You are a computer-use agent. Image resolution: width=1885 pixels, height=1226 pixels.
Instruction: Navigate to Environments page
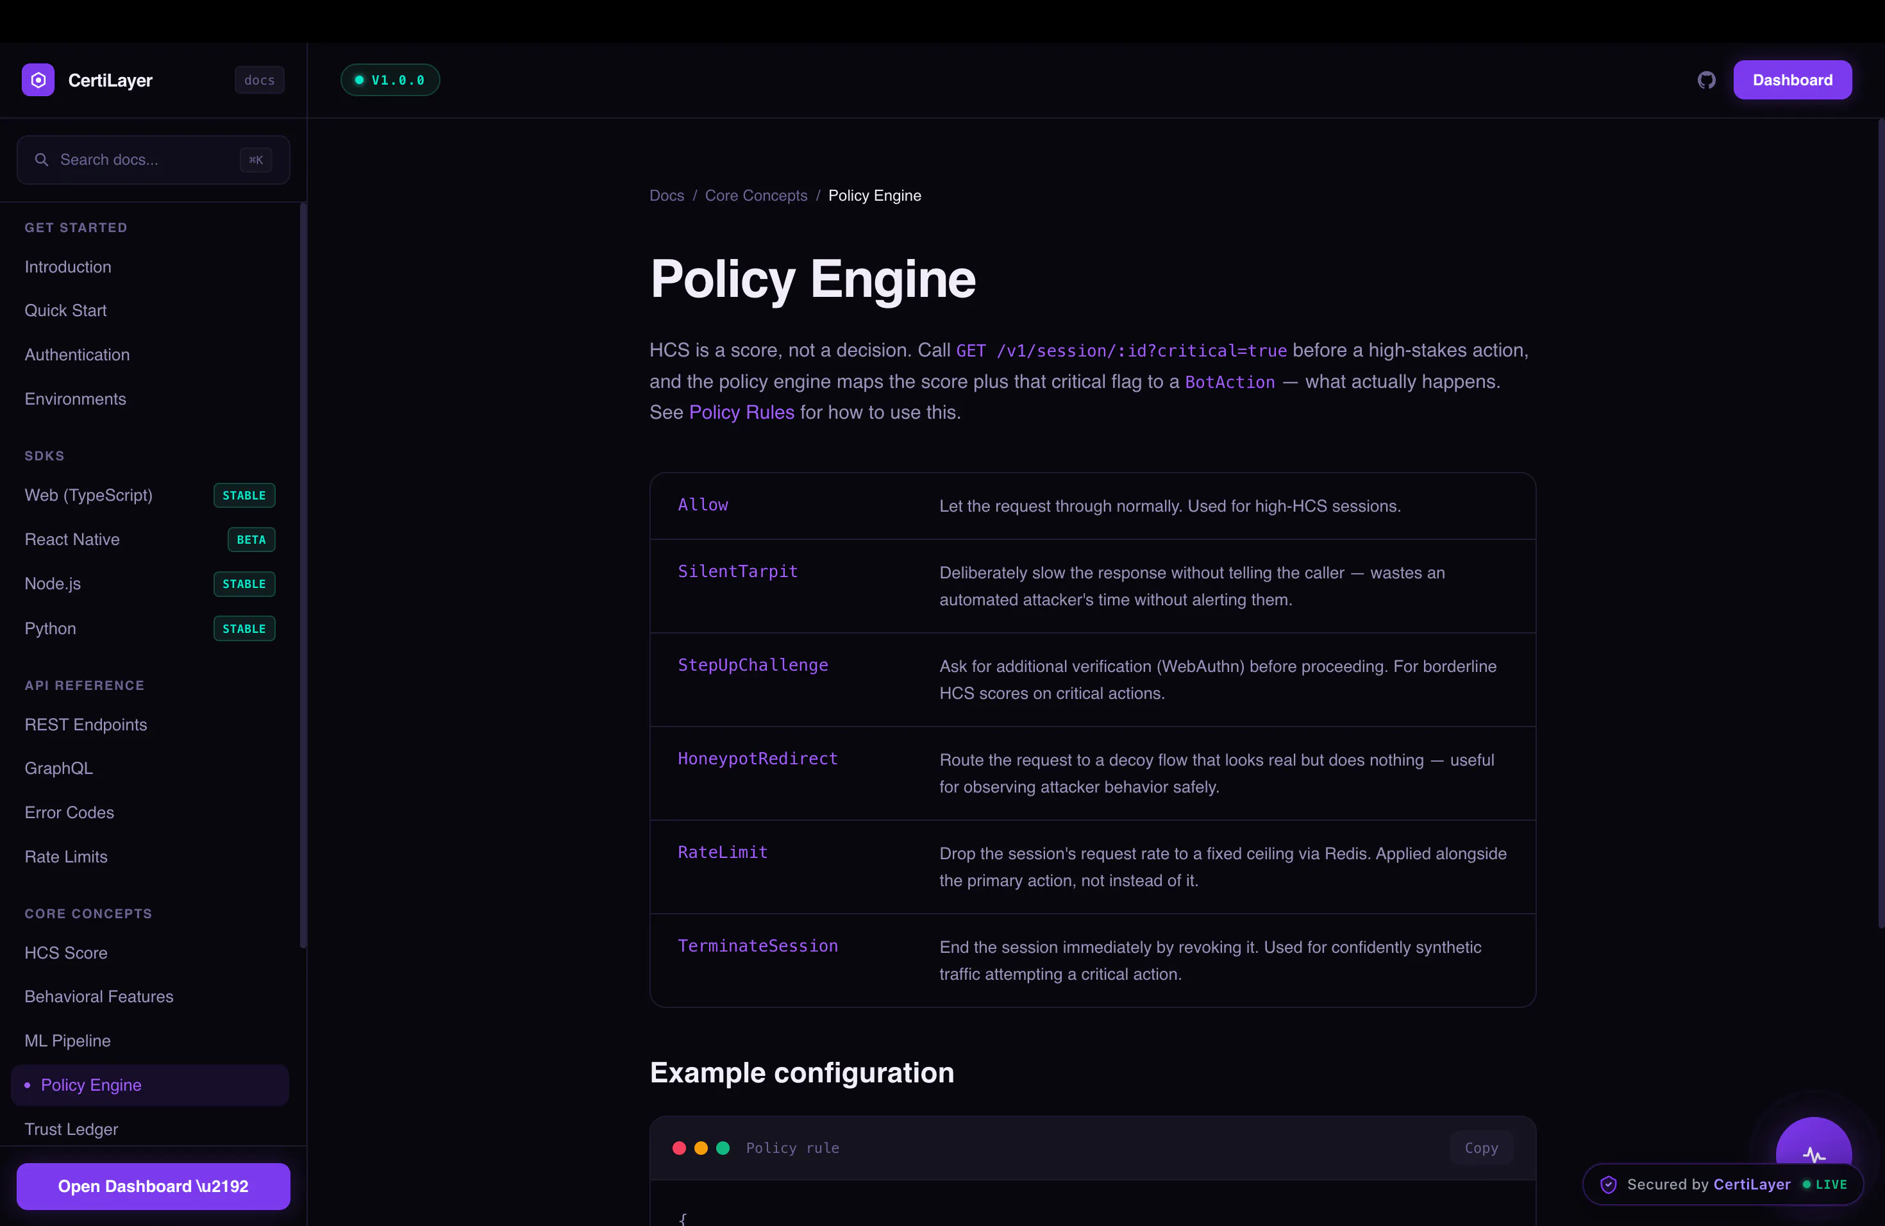75,399
